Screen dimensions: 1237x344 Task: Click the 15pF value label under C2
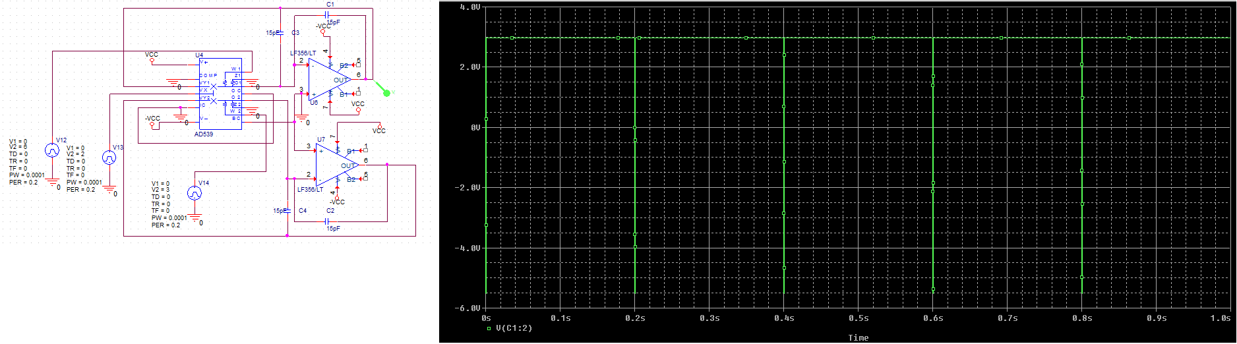(x=333, y=229)
